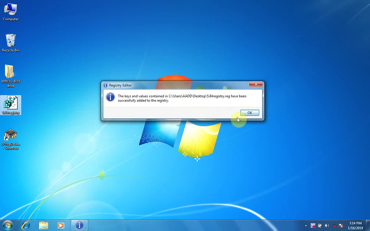Viewport: 370px width, 231px height.
Task: Open the Action Center flag icon
Action: point(341,226)
